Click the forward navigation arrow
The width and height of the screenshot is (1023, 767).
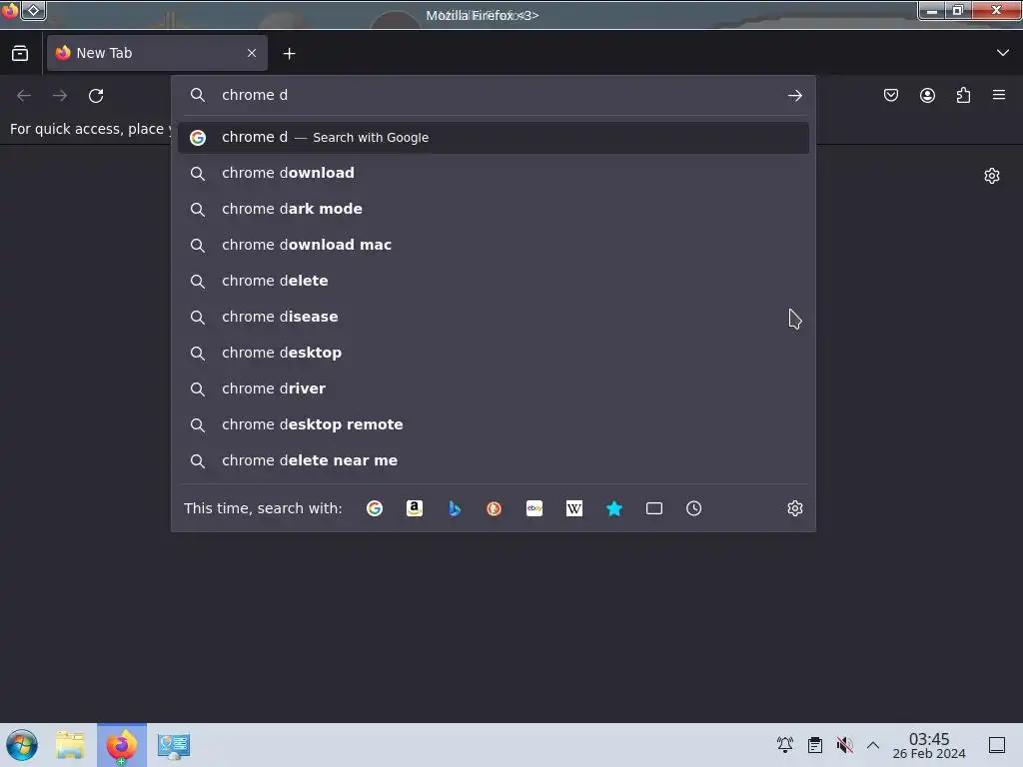60,96
